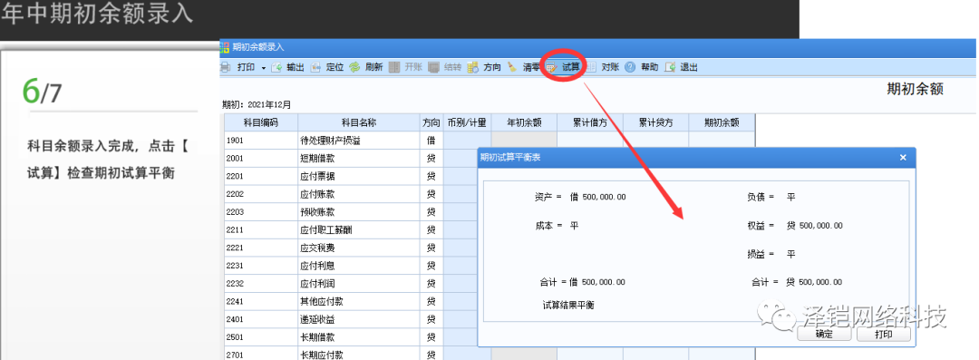The height and width of the screenshot is (360, 979).
Task: Select the 定位 locate toolbar icon
Action: pos(316,67)
